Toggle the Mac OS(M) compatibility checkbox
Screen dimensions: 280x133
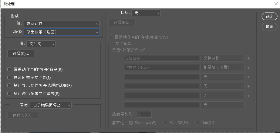(x=165, y=123)
